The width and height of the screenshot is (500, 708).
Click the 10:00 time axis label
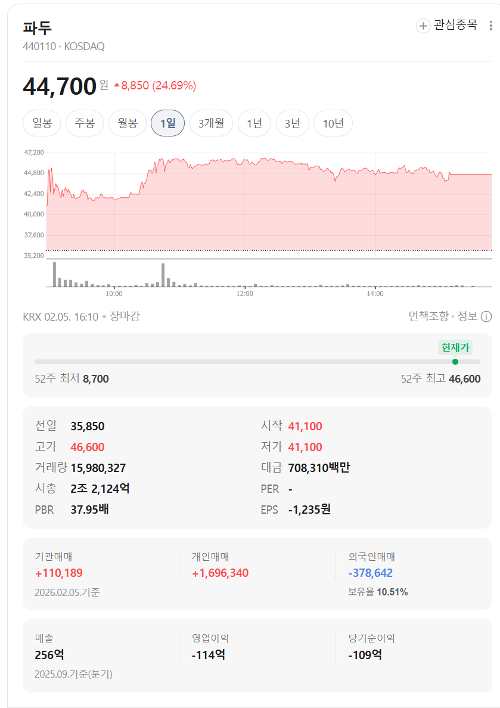[x=114, y=293]
